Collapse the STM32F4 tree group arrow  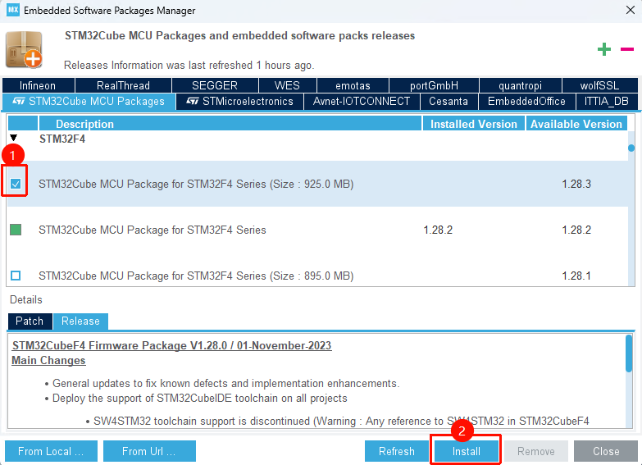click(13, 139)
